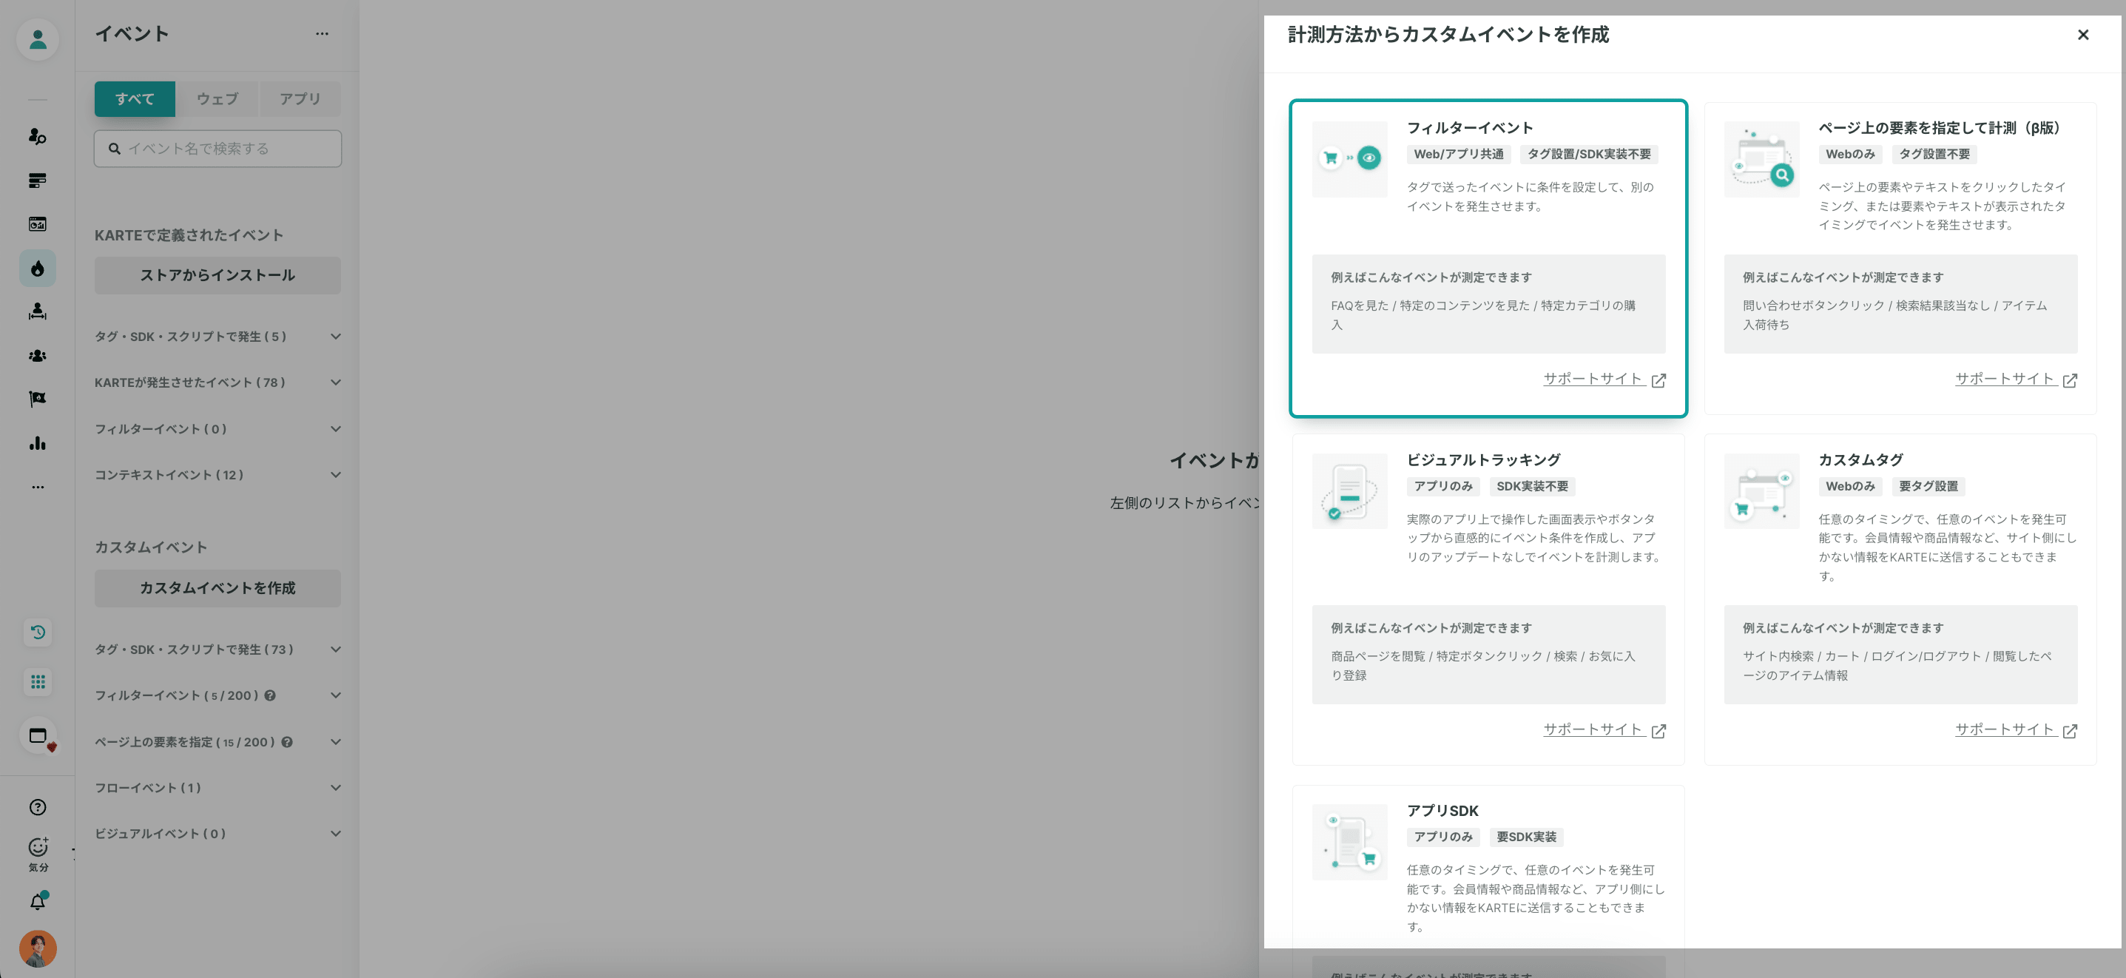
Task: Click the sidebar more ellipsis icon
Action: tap(37, 487)
